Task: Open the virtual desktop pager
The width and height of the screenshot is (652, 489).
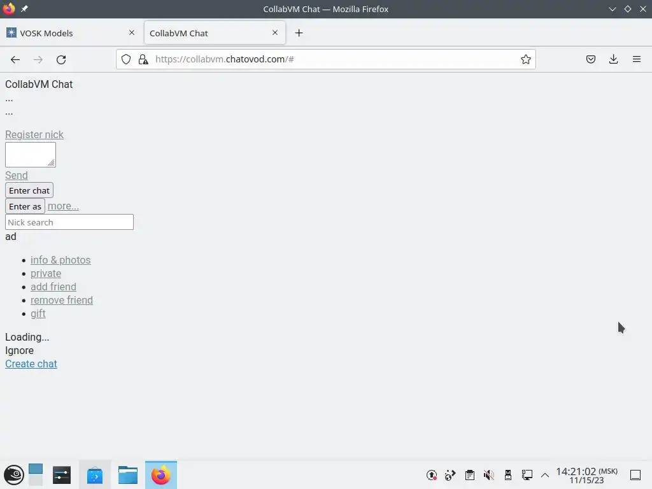Action: tap(36, 475)
